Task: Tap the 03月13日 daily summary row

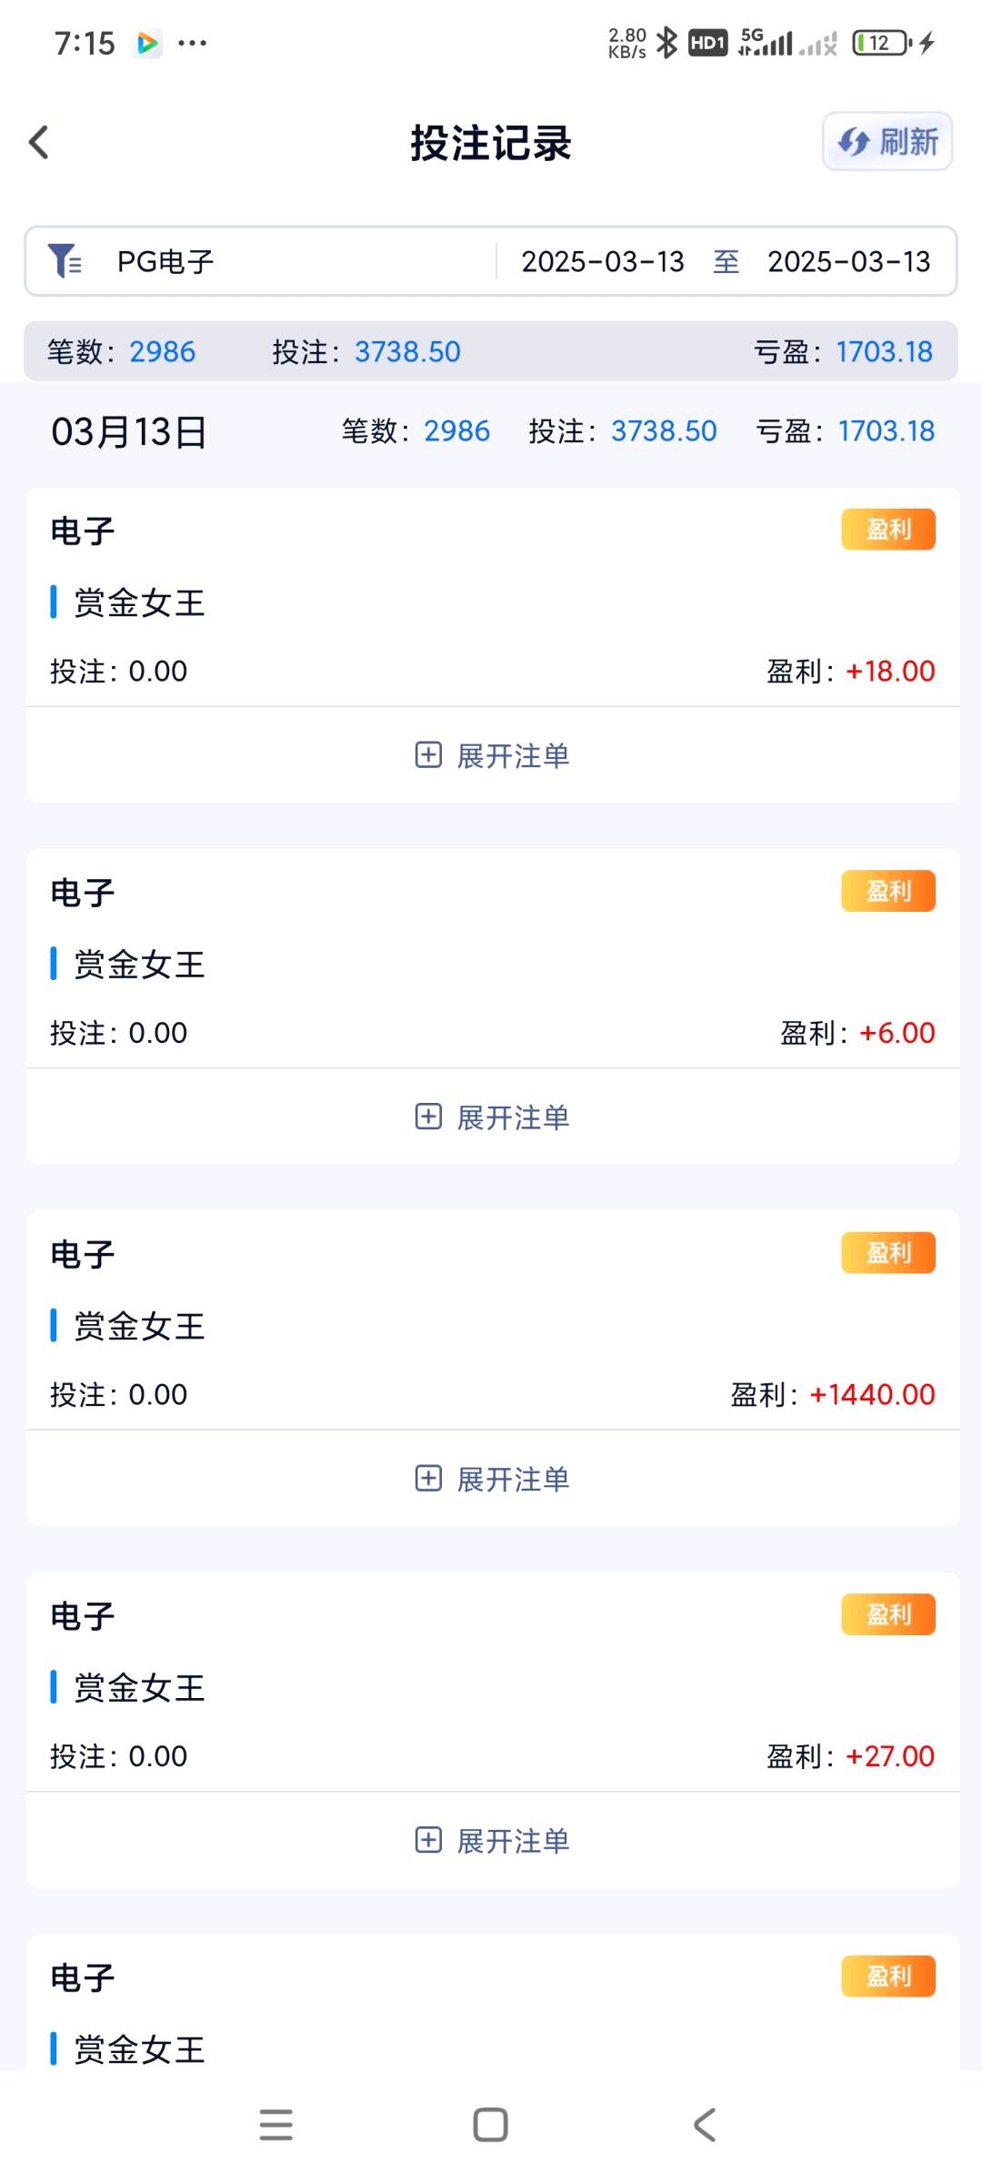Action: 491,431
